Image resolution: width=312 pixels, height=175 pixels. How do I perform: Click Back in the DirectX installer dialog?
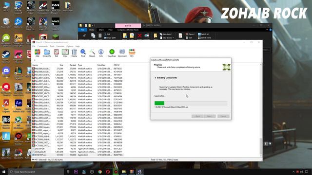click(x=197, y=116)
